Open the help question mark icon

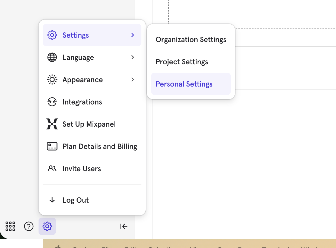[29, 226]
